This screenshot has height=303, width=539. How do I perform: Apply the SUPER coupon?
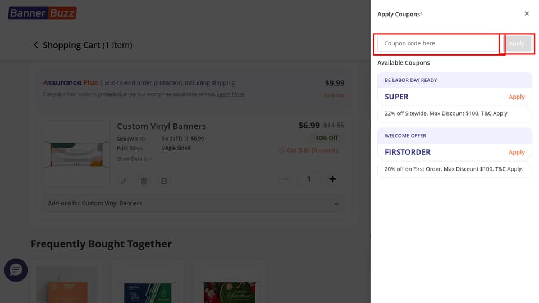[x=517, y=97]
